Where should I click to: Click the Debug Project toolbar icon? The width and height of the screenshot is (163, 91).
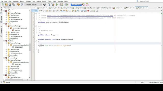coord(62,5)
